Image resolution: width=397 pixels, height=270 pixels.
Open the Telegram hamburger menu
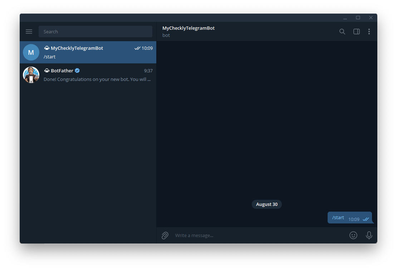pos(29,32)
